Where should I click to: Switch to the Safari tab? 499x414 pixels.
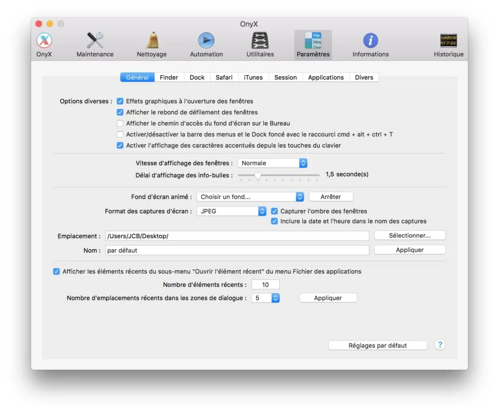tap(224, 77)
